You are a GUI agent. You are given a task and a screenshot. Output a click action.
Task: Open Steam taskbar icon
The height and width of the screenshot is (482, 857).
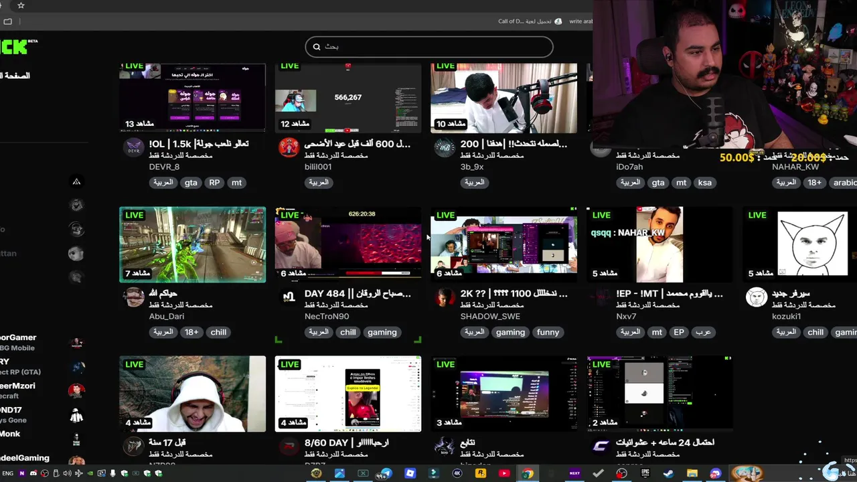tap(668, 473)
